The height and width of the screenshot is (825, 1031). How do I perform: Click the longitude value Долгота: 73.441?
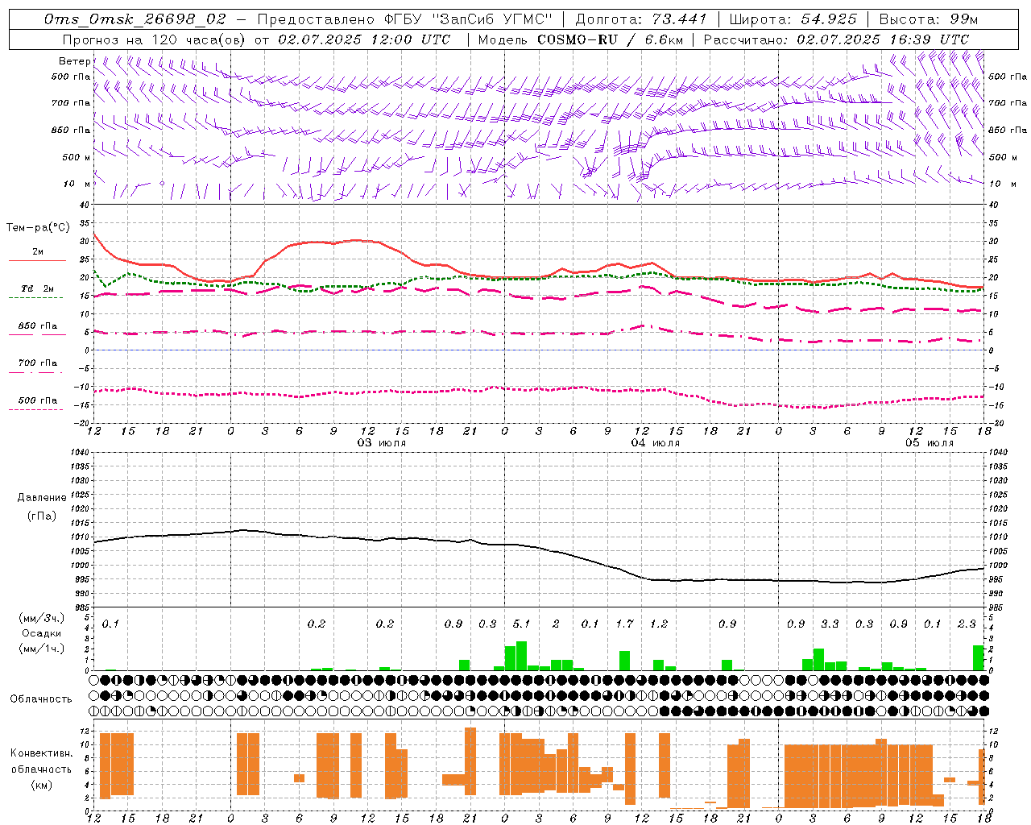(640, 19)
